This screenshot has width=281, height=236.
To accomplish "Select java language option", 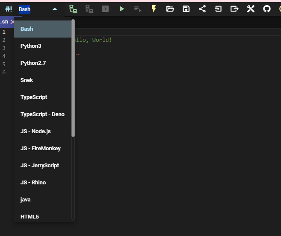I will click(42, 200).
